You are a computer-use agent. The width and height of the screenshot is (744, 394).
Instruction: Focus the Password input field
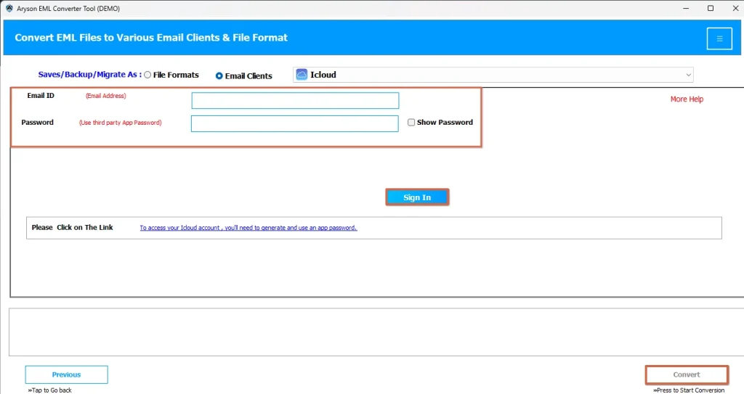coord(295,123)
